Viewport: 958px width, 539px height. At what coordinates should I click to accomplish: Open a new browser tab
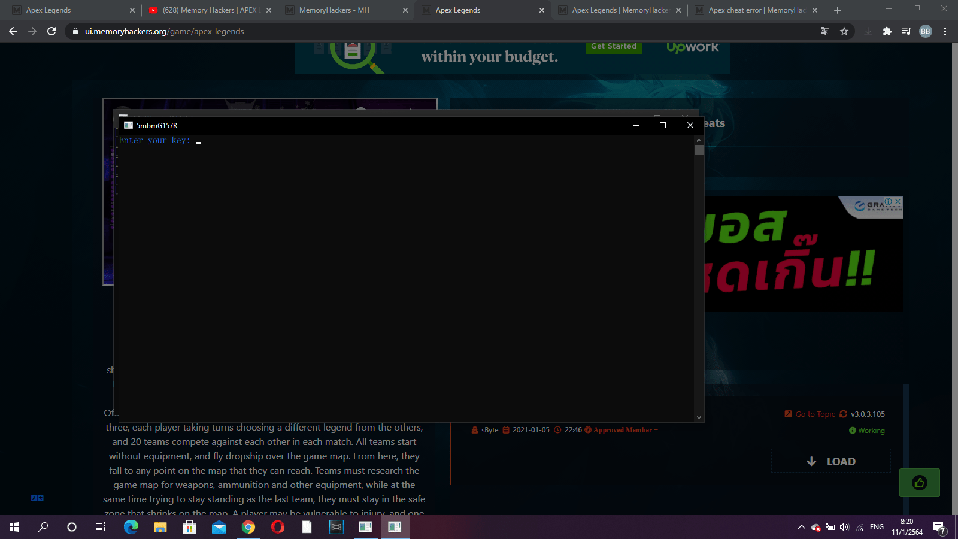[x=838, y=10]
